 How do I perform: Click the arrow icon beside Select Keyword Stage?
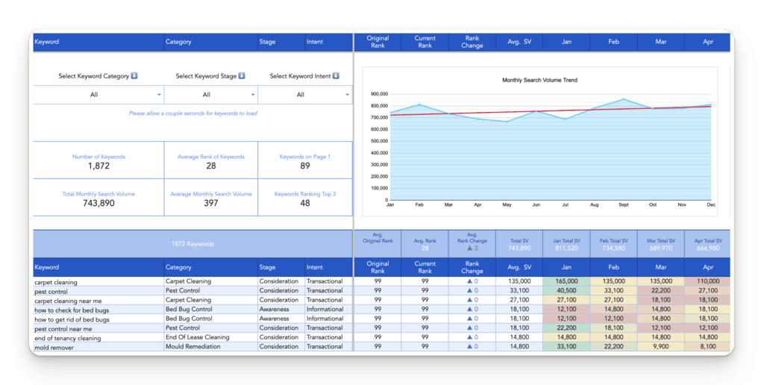tap(242, 76)
